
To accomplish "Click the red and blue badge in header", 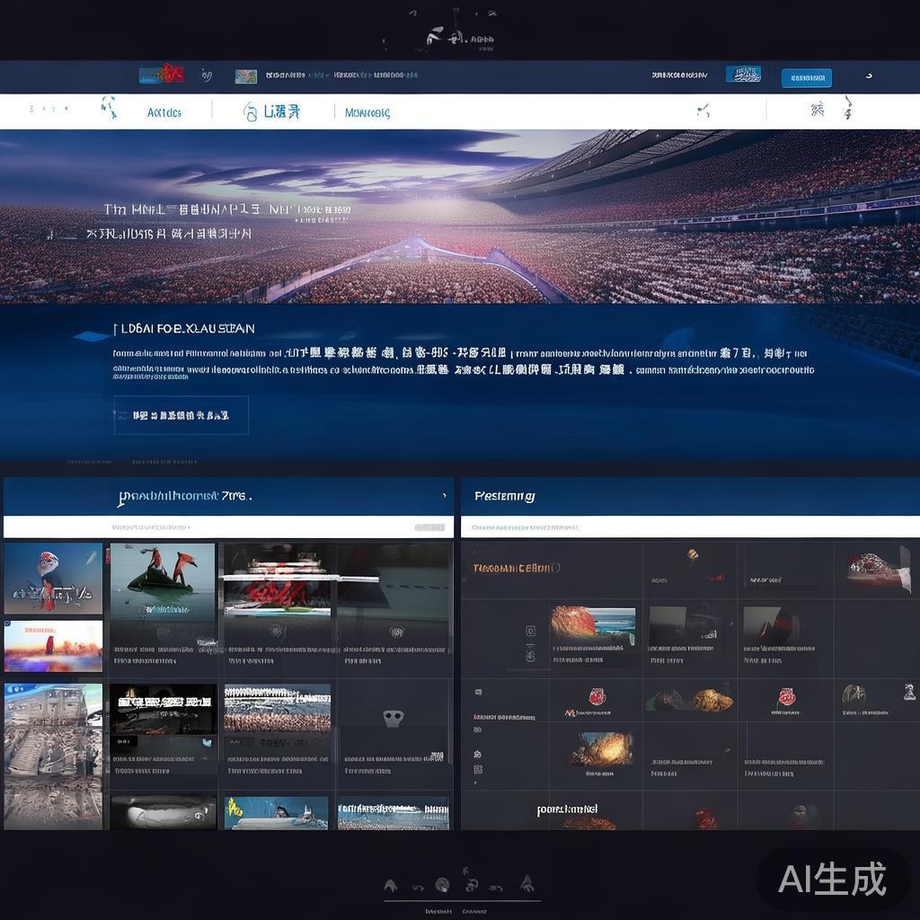I will 162,75.
